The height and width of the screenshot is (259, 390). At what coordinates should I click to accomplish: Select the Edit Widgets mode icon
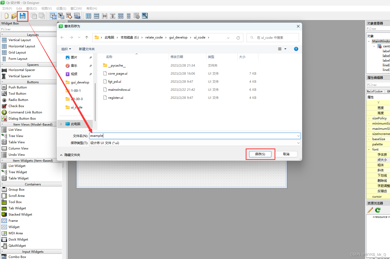click(x=53, y=16)
